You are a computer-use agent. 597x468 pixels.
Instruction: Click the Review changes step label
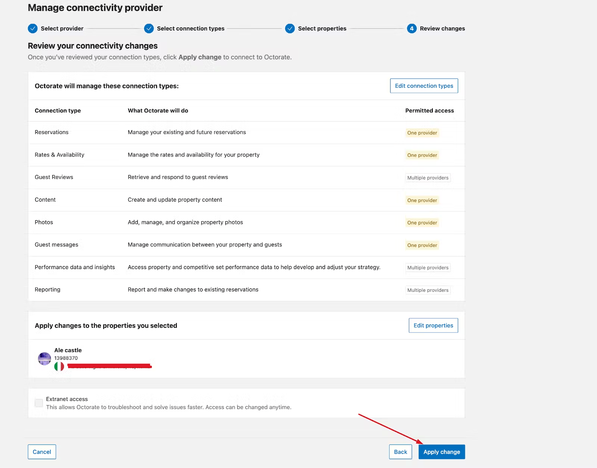point(442,28)
